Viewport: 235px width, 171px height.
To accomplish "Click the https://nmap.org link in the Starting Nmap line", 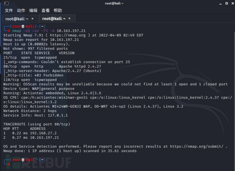I will pos(68,35).
